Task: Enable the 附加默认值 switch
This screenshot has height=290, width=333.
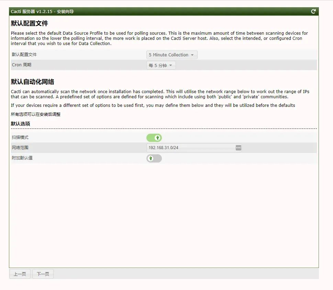Action: point(154,158)
